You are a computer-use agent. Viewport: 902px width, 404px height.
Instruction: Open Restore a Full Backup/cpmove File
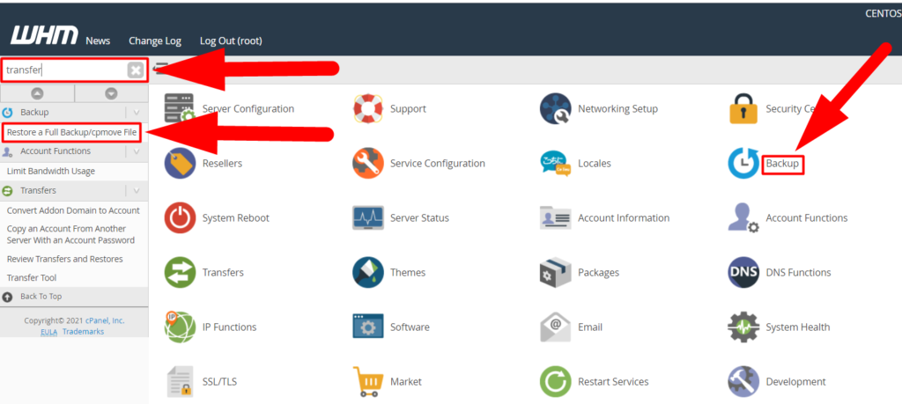[x=72, y=132]
